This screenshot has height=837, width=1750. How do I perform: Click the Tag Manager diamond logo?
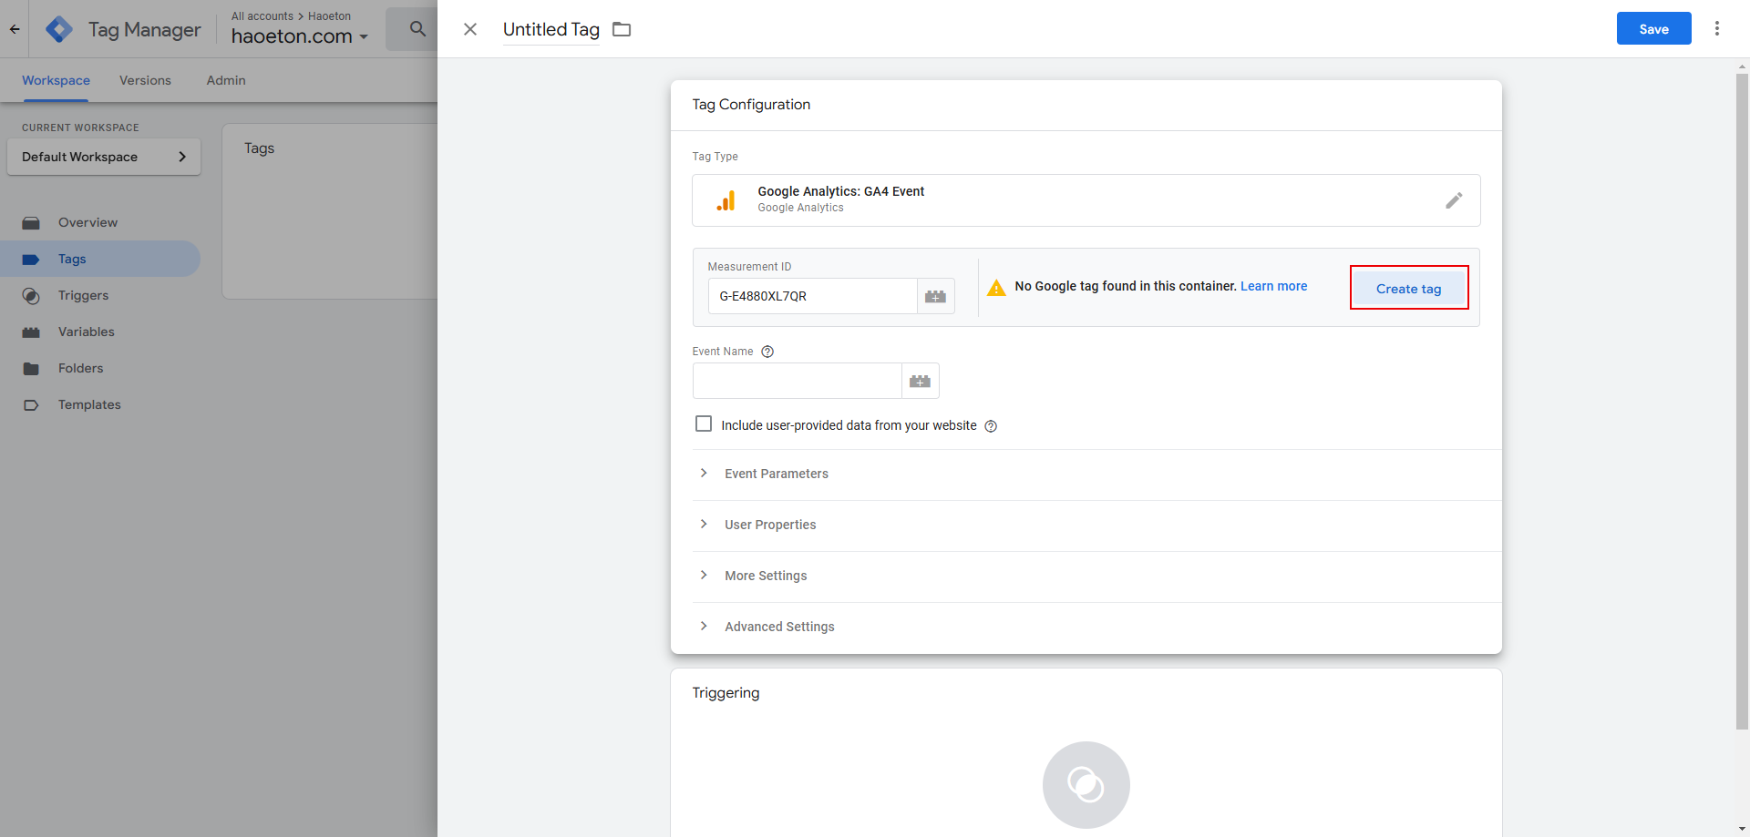[59, 29]
